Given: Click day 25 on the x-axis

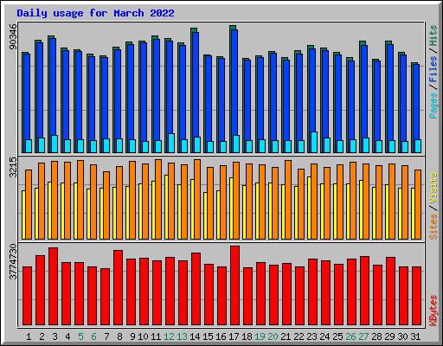Looking at the screenshot, I should [337, 336].
